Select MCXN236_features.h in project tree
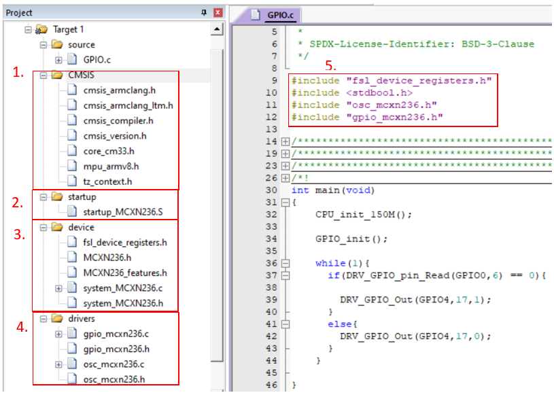554x395 pixels. [x=125, y=273]
